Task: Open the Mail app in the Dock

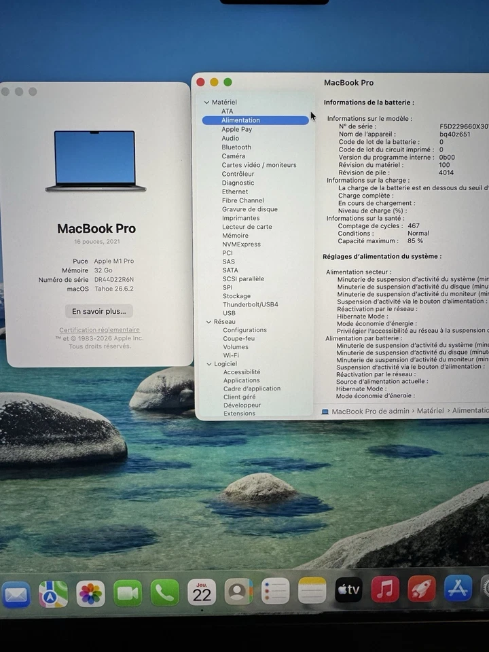Action: tap(16, 595)
